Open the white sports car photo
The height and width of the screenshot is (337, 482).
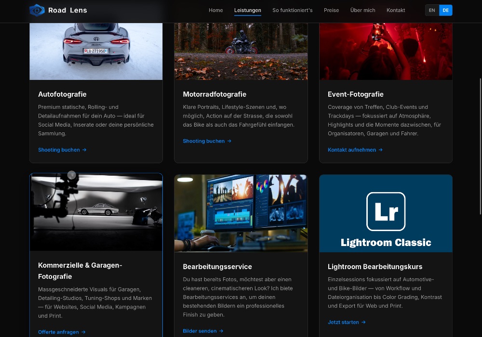[96, 51]
